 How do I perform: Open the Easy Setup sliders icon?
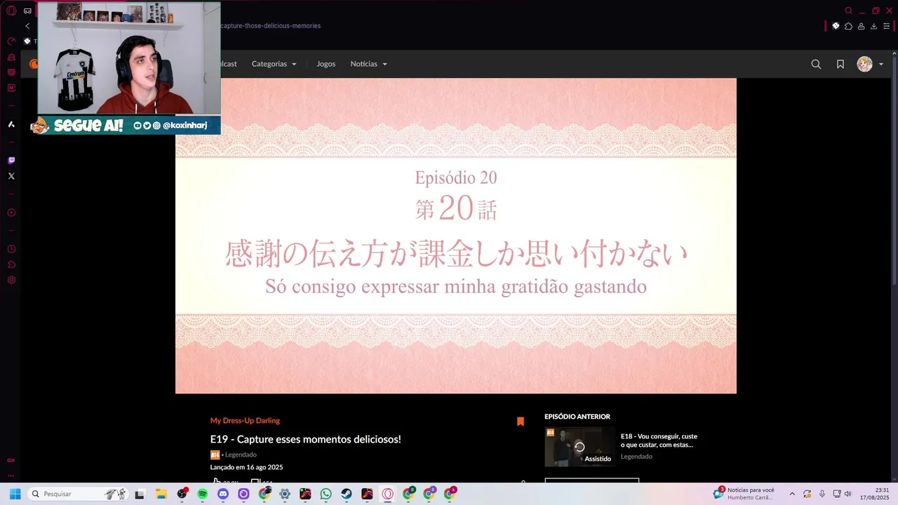click(x=886, y=26)
